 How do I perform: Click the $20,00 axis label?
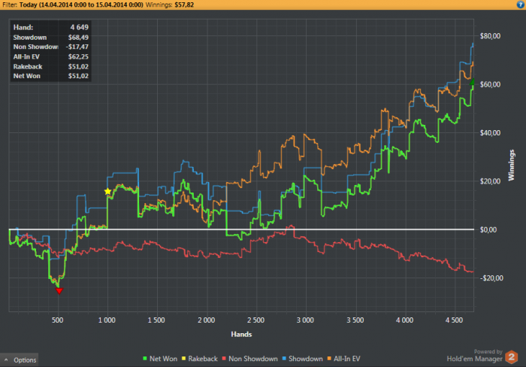(x=490, y=181)
